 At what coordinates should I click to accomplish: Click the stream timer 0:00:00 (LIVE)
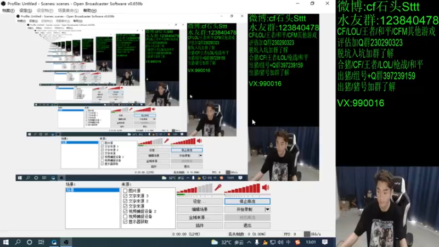[186, 234]
